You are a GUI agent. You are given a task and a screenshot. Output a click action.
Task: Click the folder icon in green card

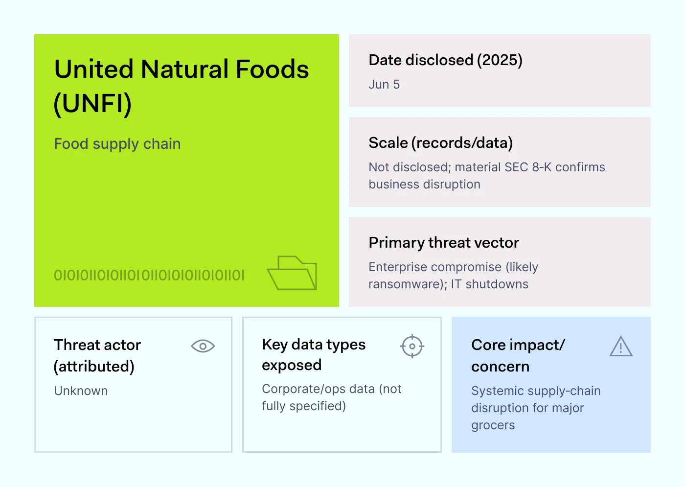pos(292,273)
